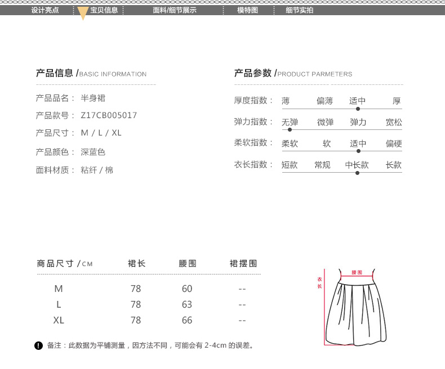Select the 宽松 option in 弹力指数
The height and width of the screenshot is (369, 445).
point(394,122)
